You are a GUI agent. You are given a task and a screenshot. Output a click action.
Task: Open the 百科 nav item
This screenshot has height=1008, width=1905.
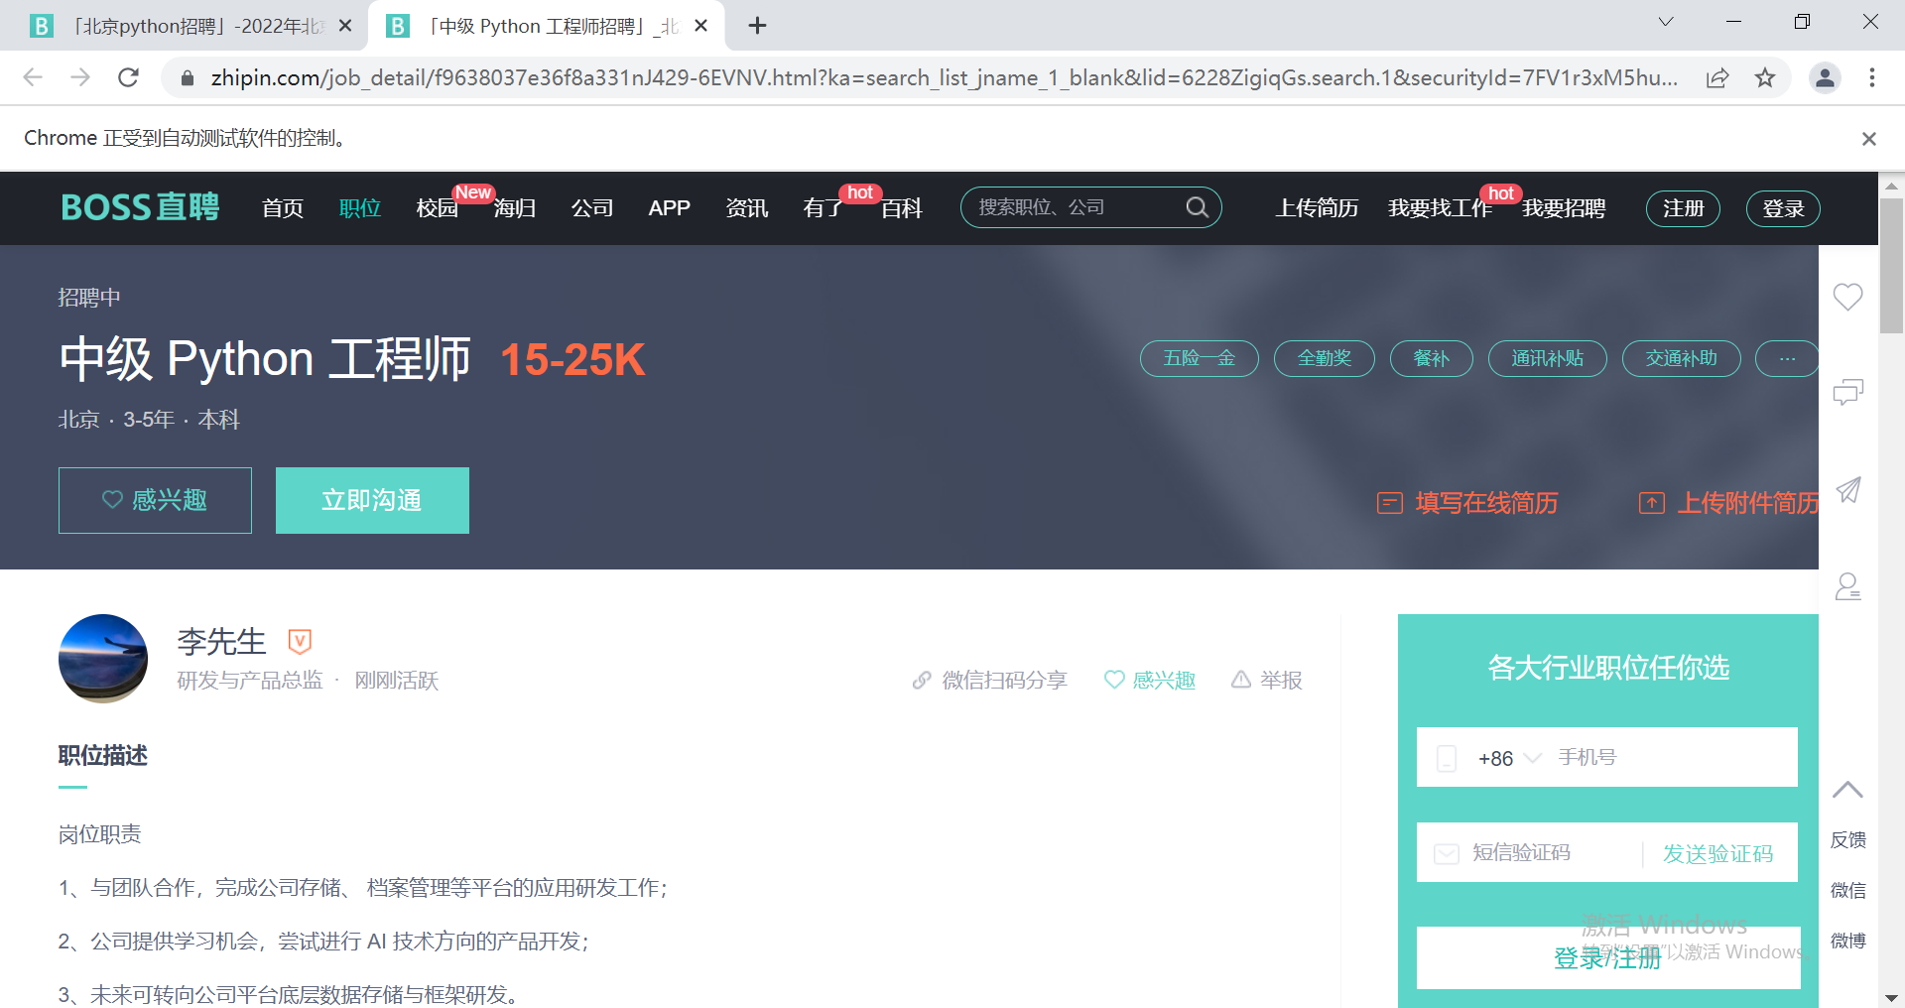coord(902,208)
